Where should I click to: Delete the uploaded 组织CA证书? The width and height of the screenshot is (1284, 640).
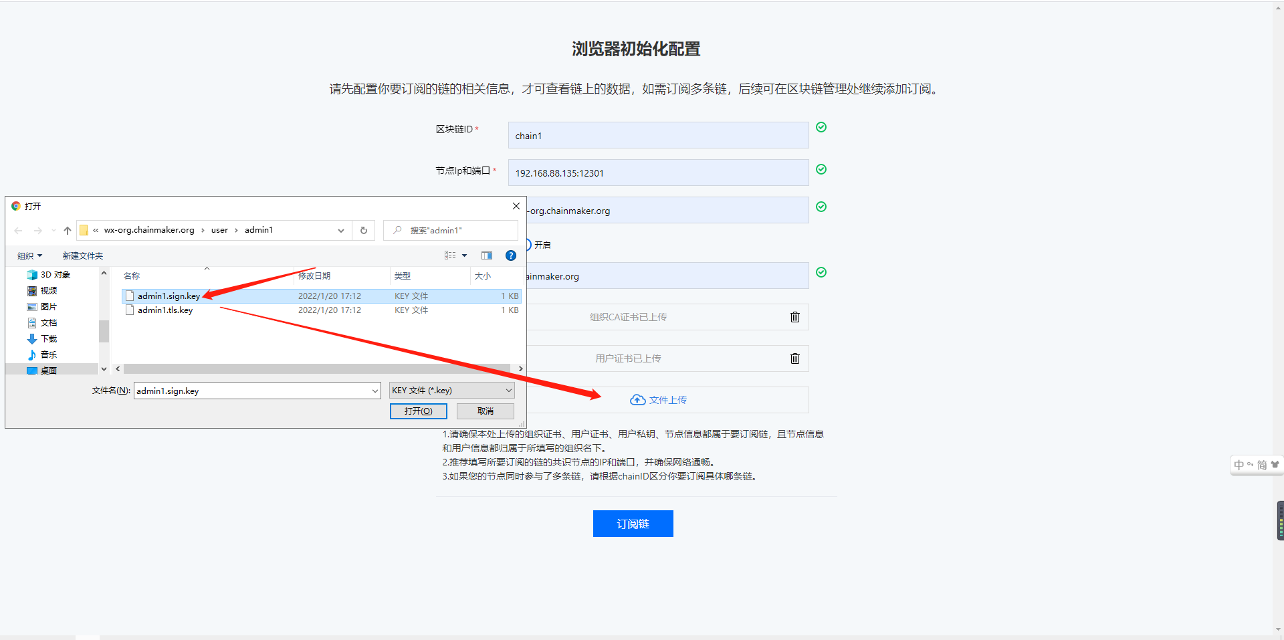pyautogui.click(x=795, y=317)
